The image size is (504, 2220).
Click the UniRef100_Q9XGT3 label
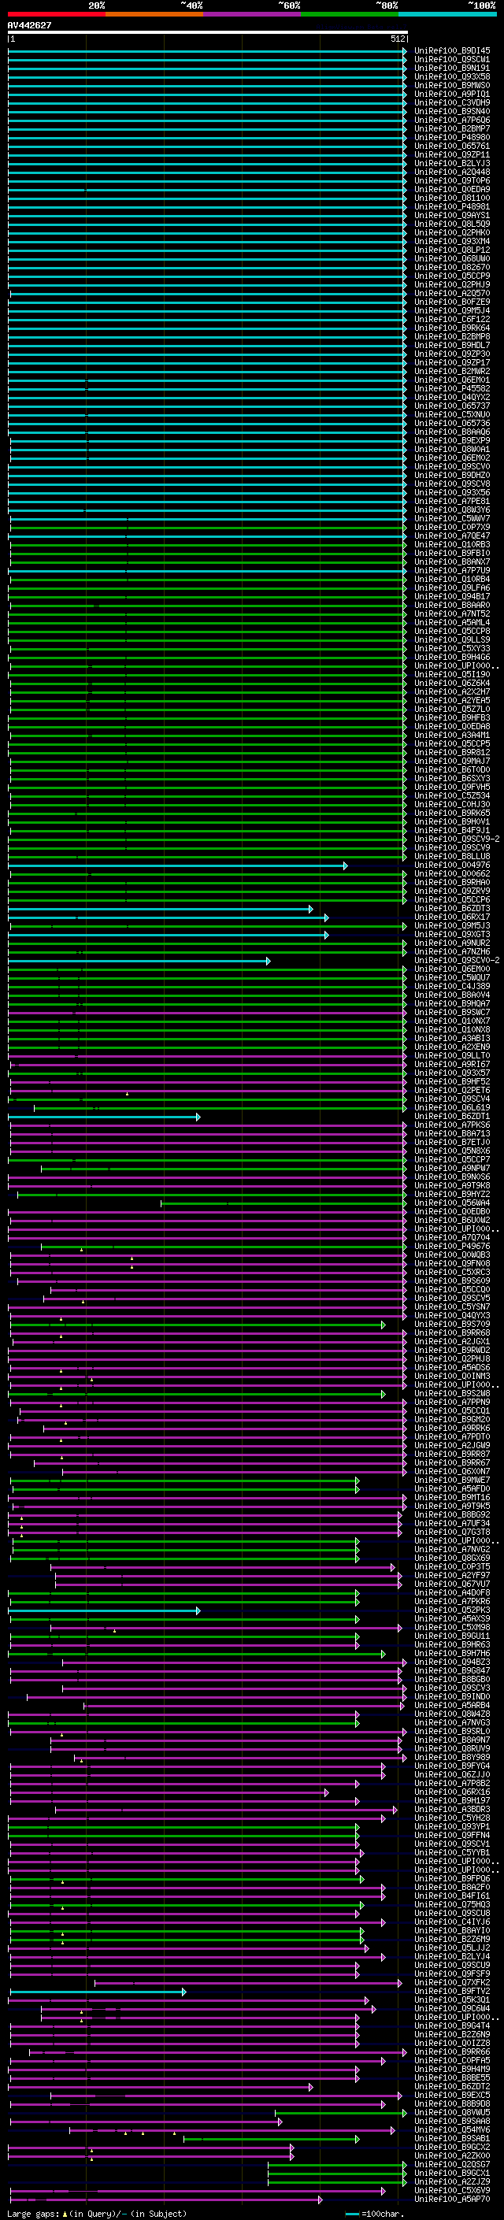pos(452,934)
